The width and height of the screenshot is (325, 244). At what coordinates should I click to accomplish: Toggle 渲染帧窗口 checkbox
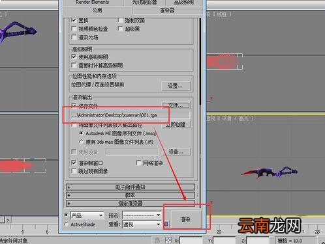click(x=74, y=163)
